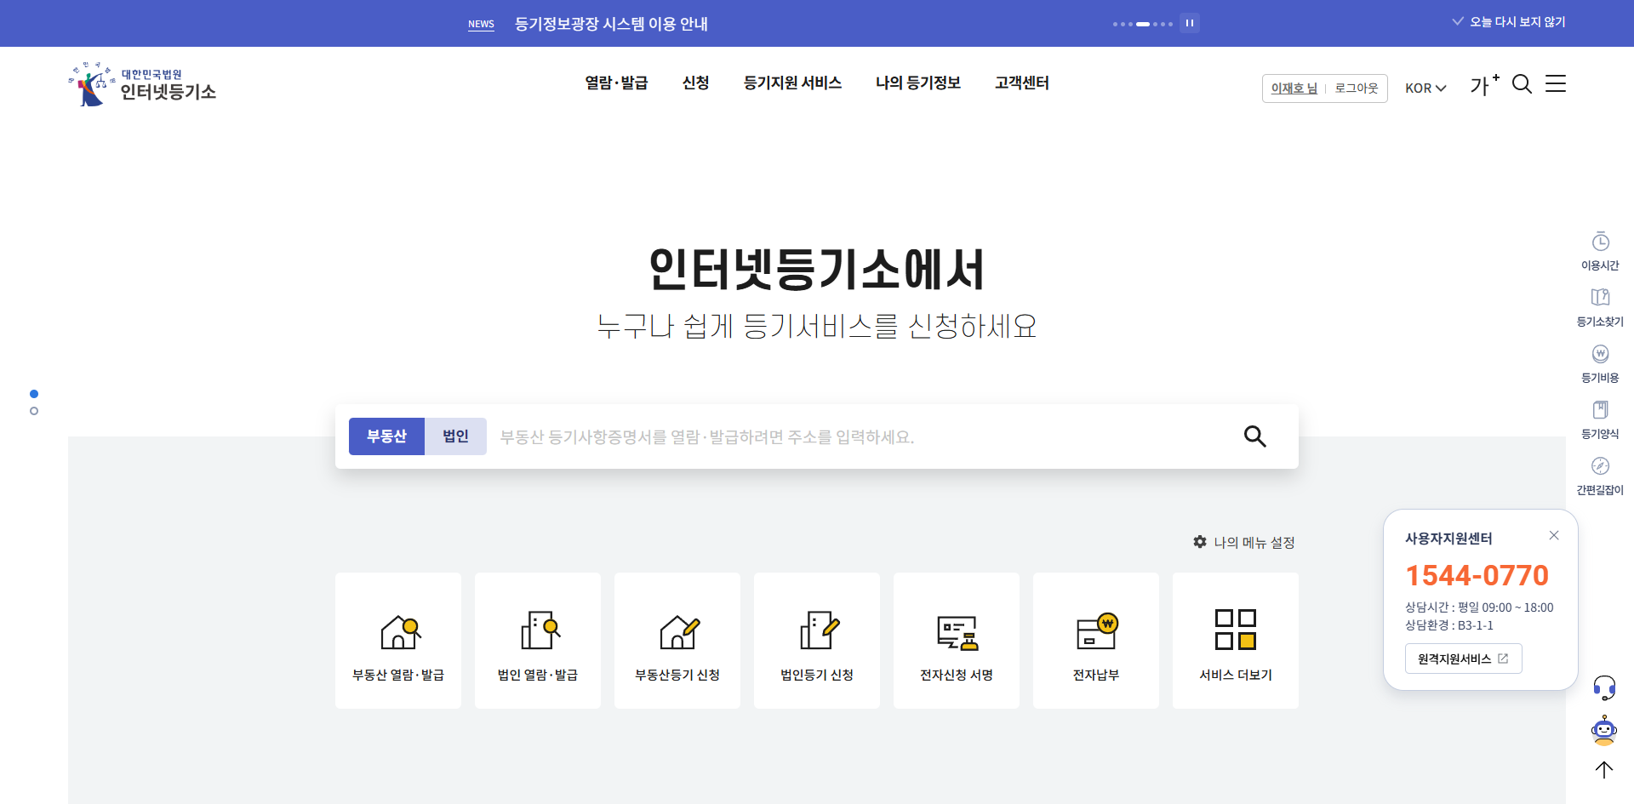This screenshot has width=1634, height=804.
Task: Open the KOR language dropdown
Action: (1425, 88)
